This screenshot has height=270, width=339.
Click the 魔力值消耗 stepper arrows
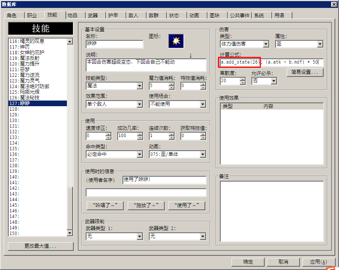coord(171,86)
